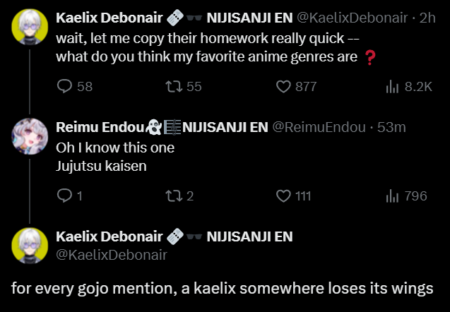Open Kaelix's avatar on the bottom tweet
This screenshot has width=450, height=312.
[x=29, y=245]
